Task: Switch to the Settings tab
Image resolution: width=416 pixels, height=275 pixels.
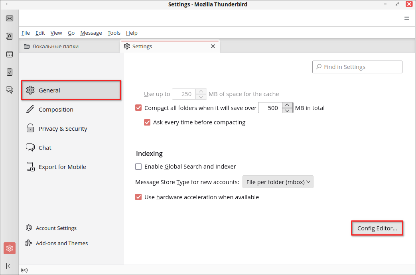Action: [x=170, y=46]
